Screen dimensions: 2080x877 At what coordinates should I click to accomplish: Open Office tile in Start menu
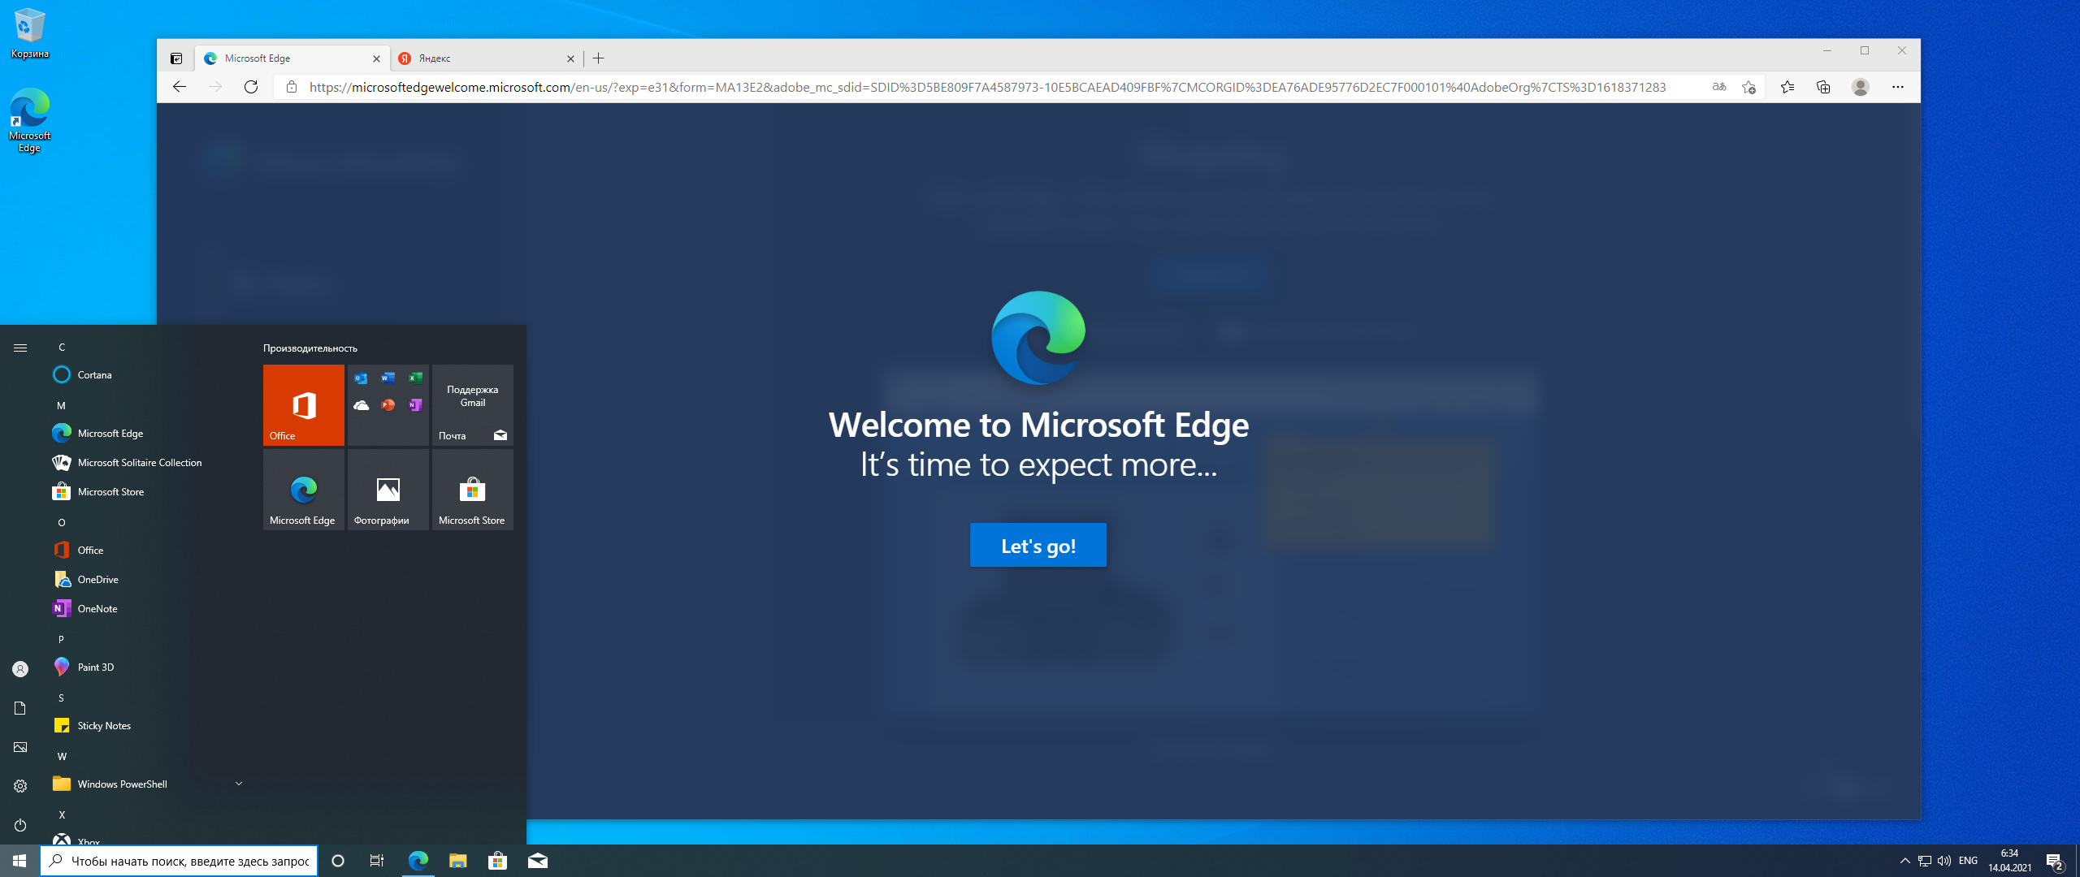click(x=304, y=405)
